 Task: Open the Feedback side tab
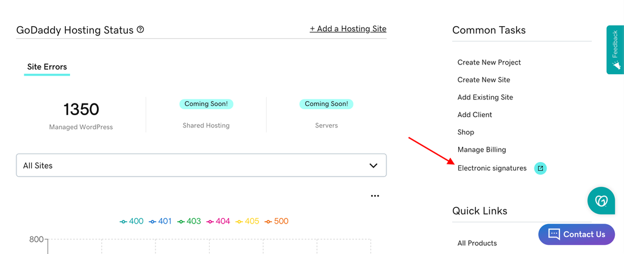point(615,49)
